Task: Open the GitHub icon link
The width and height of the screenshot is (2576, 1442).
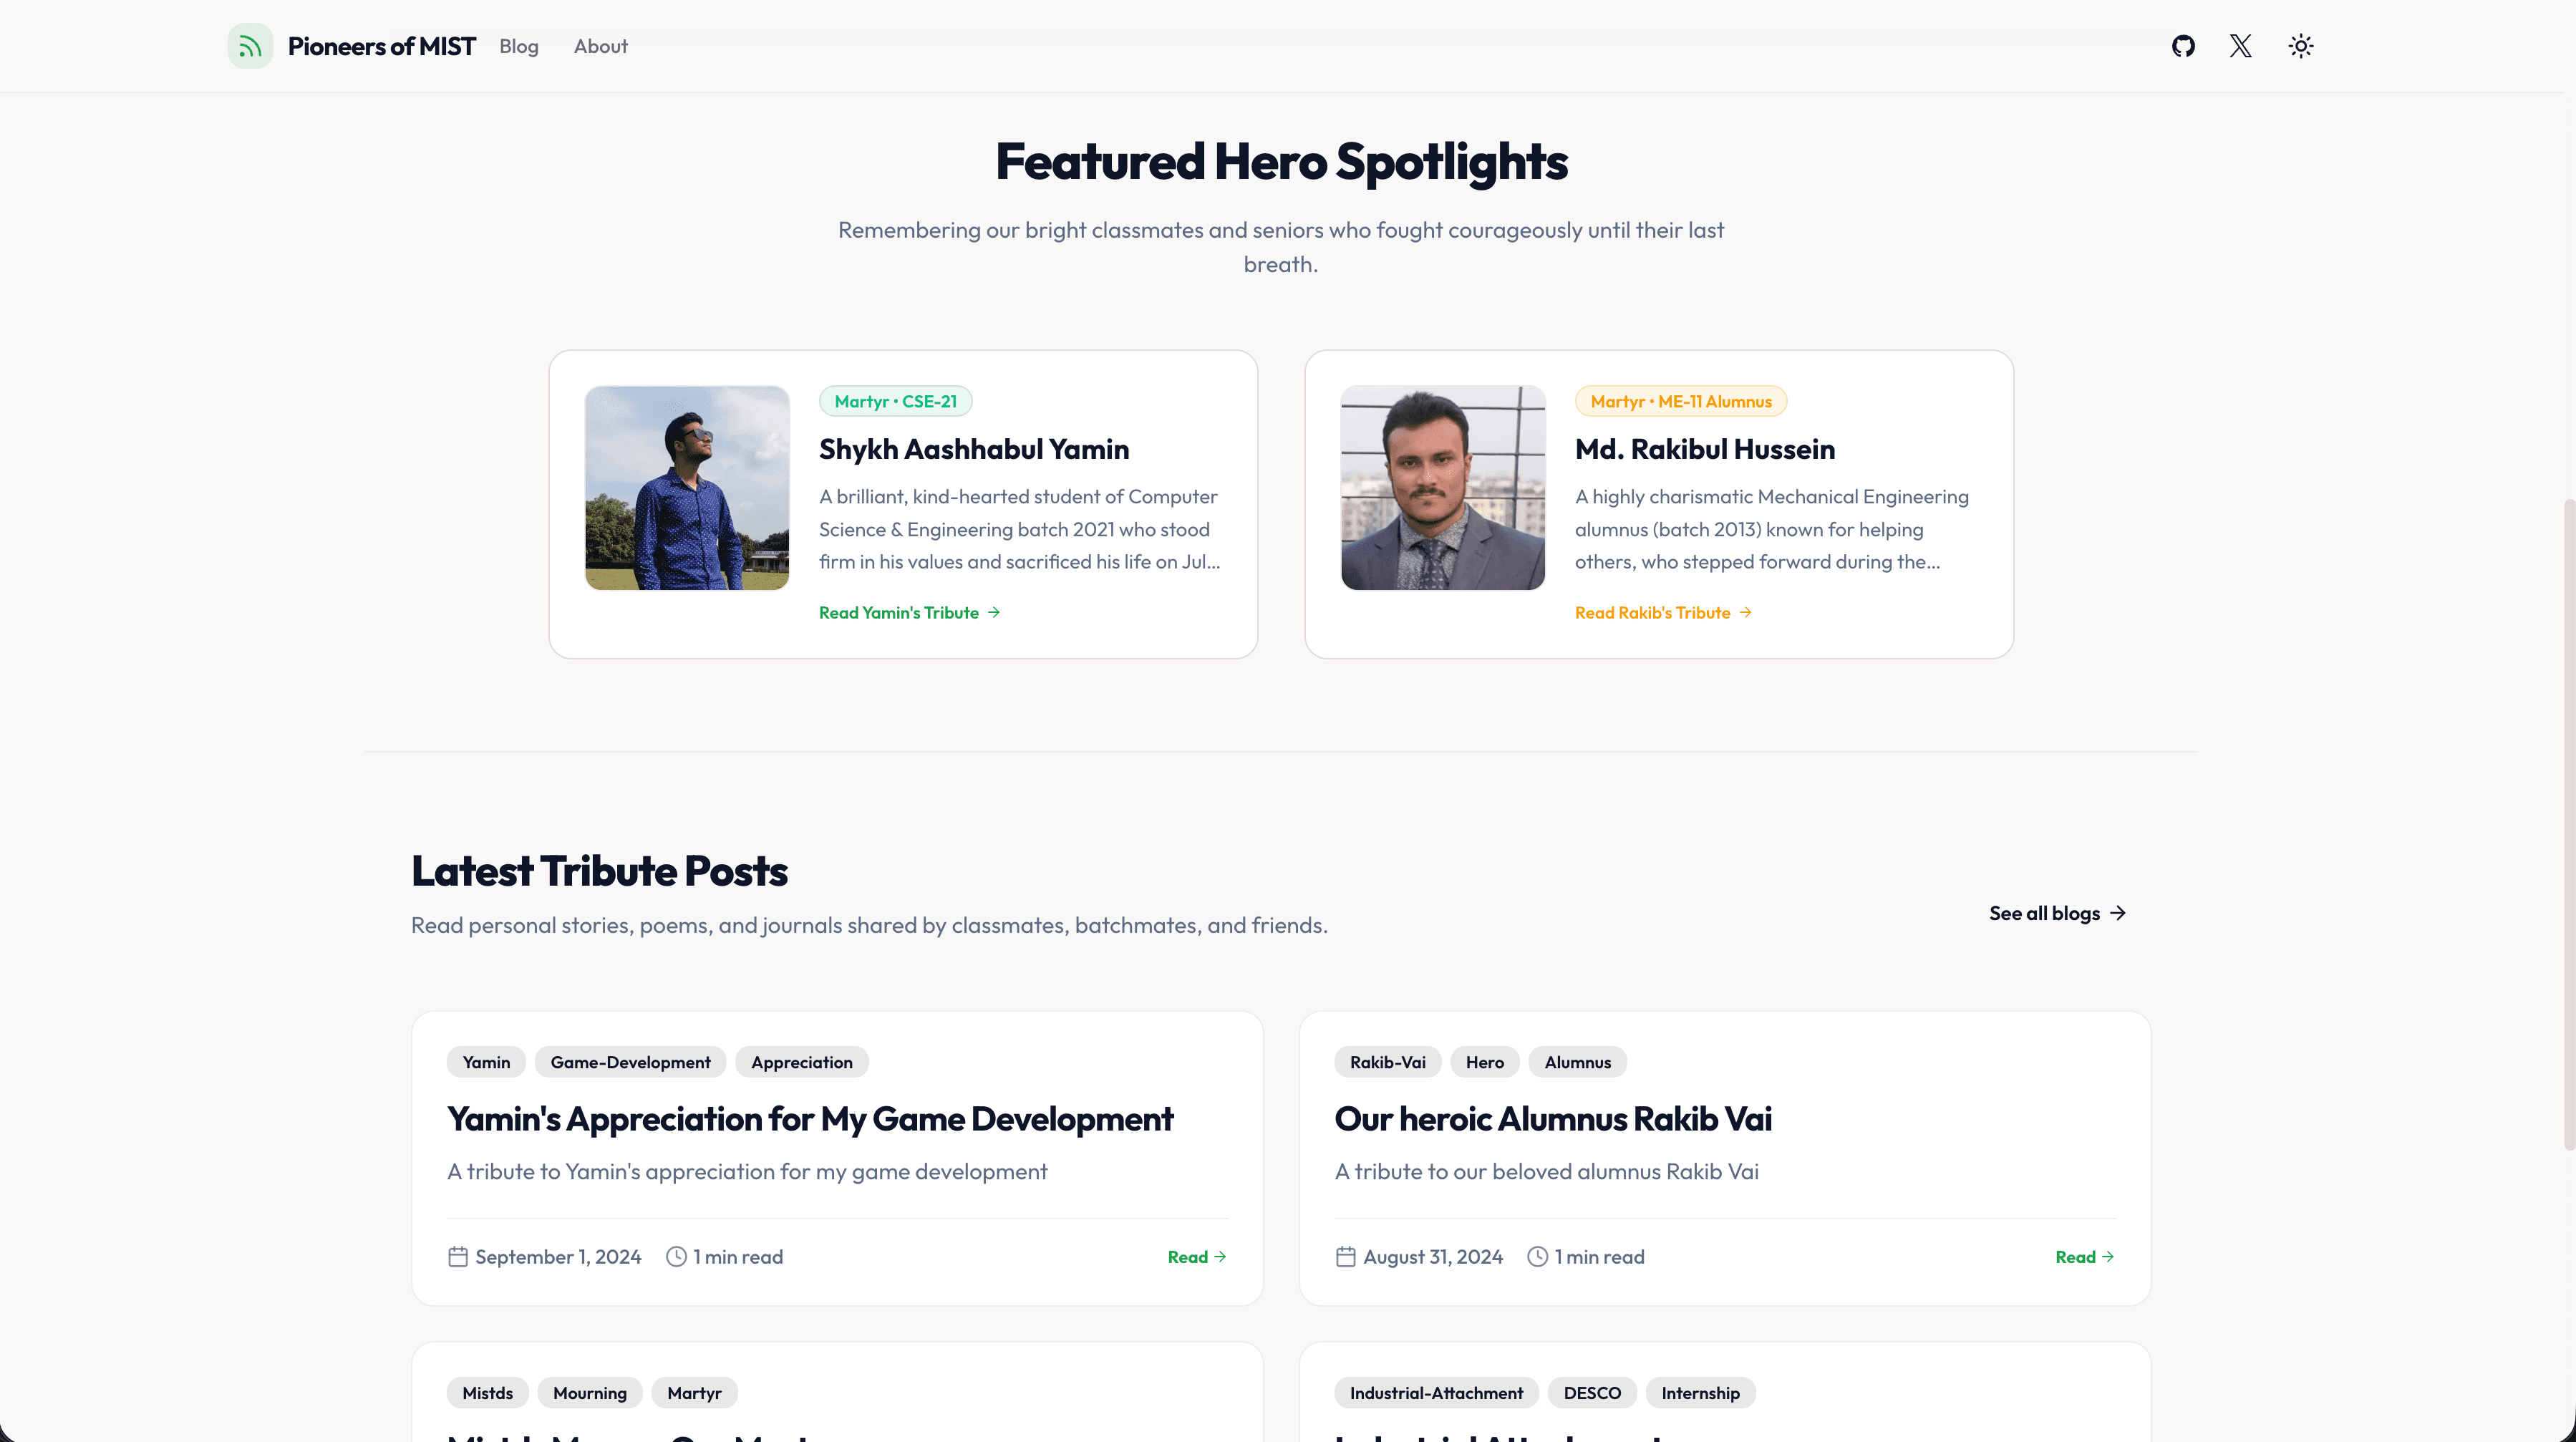Action: tap(2183, 46)
